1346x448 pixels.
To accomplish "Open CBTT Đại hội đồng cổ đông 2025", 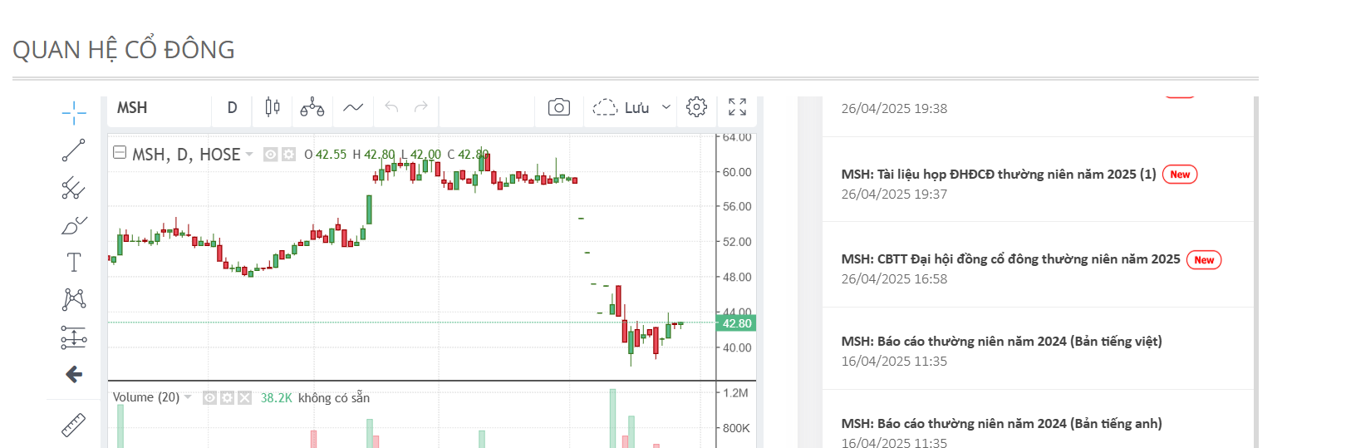I will pyautogui.click(x=1010, y=258).
